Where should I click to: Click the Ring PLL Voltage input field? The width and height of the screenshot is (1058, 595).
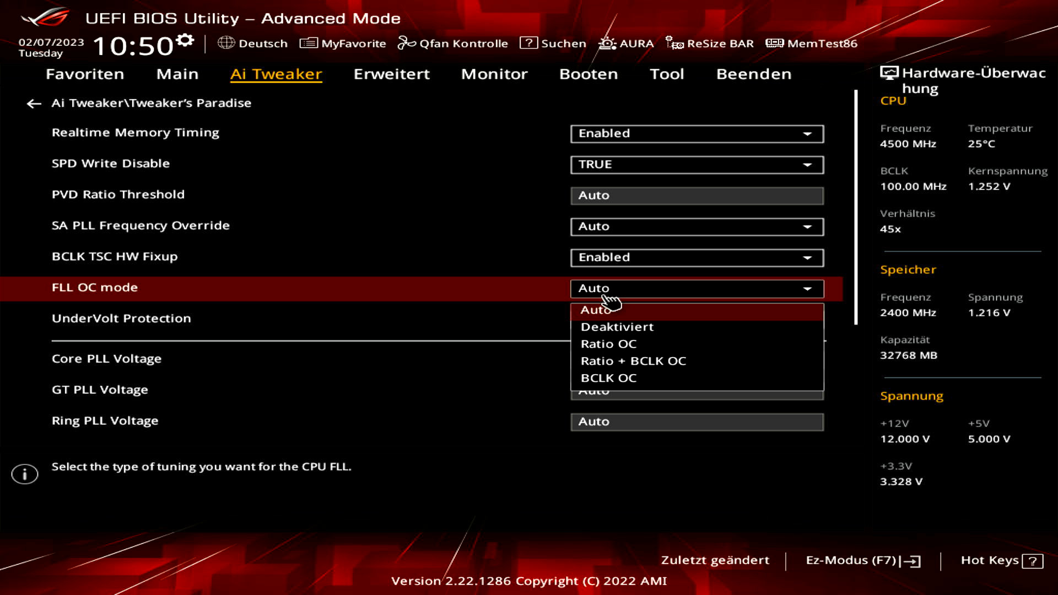(697, 422)
